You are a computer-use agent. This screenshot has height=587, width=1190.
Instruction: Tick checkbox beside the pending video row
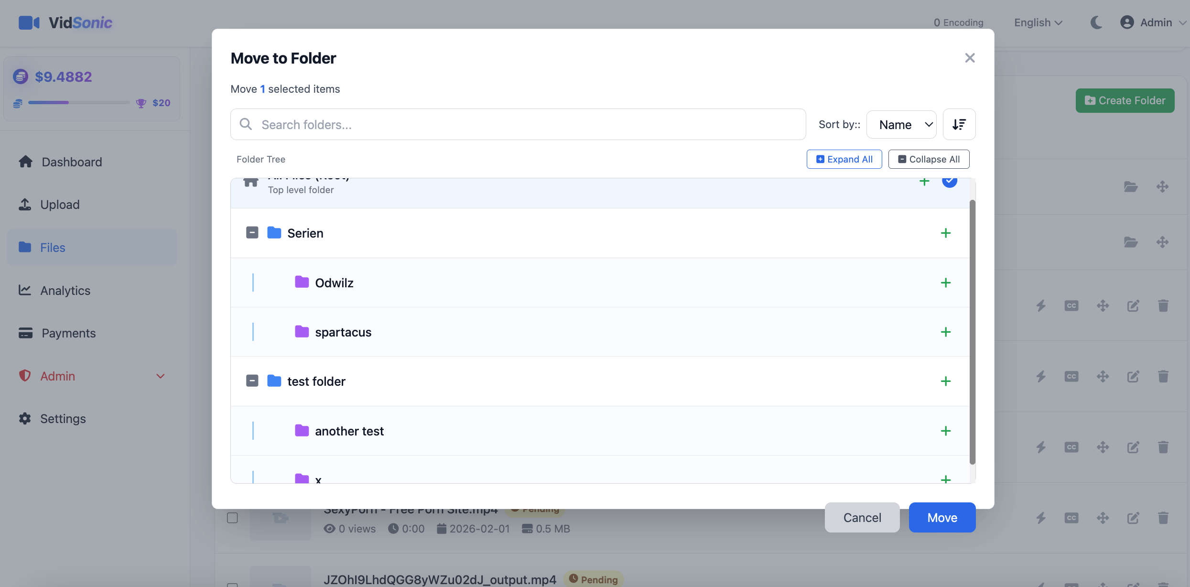tap(232, 518)
